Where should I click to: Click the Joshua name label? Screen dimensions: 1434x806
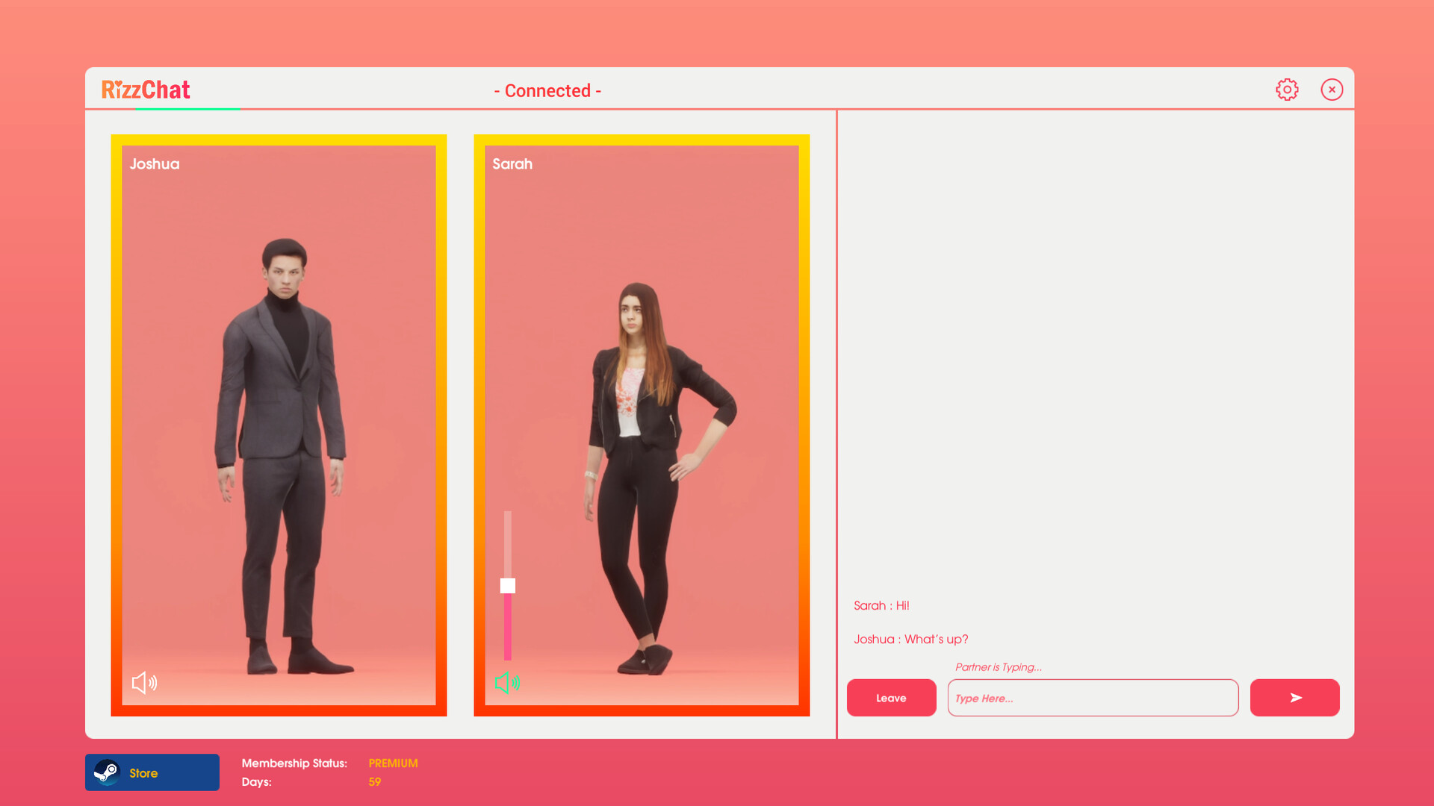pyautogui.click(x=155, y=163)
